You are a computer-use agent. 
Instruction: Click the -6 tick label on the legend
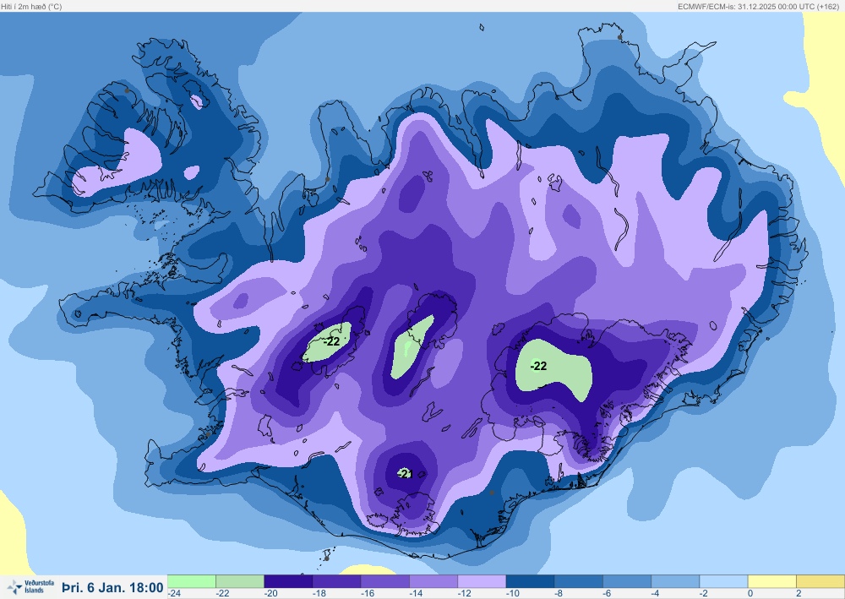pyautogui.click(x=608, y=594)
